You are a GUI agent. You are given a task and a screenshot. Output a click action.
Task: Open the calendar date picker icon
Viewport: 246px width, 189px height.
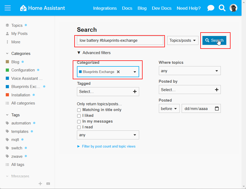(x=217, y=108)
